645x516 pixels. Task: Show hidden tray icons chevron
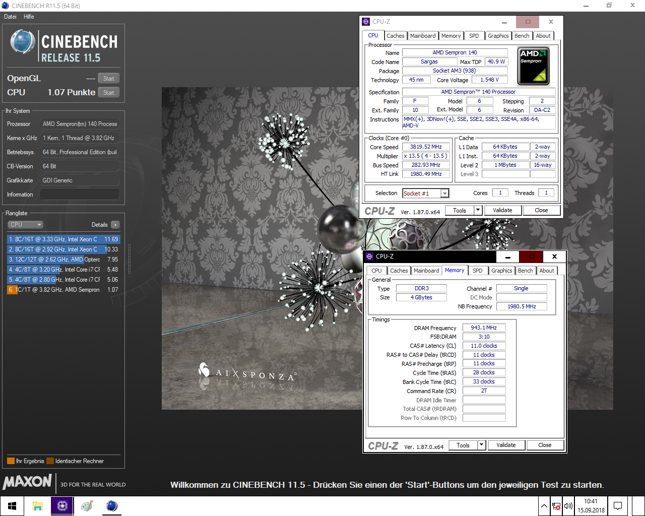click(544, 506)
